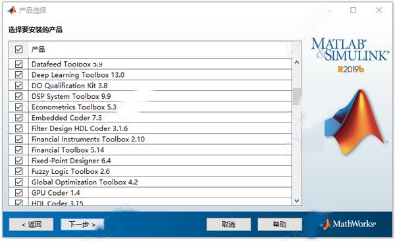
Task: Select the Financial Toolbox 5.14 row
Action: (150, 150)
